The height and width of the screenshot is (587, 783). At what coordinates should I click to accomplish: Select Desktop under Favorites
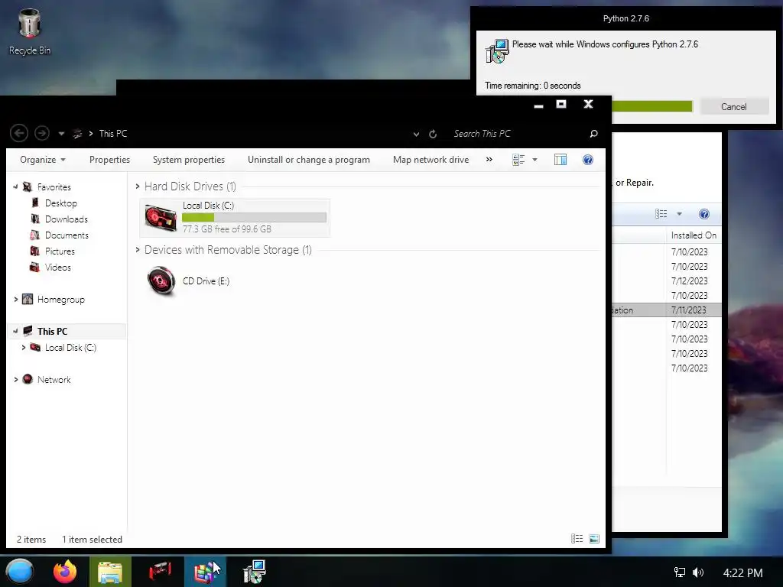click(x=61, y=203)
